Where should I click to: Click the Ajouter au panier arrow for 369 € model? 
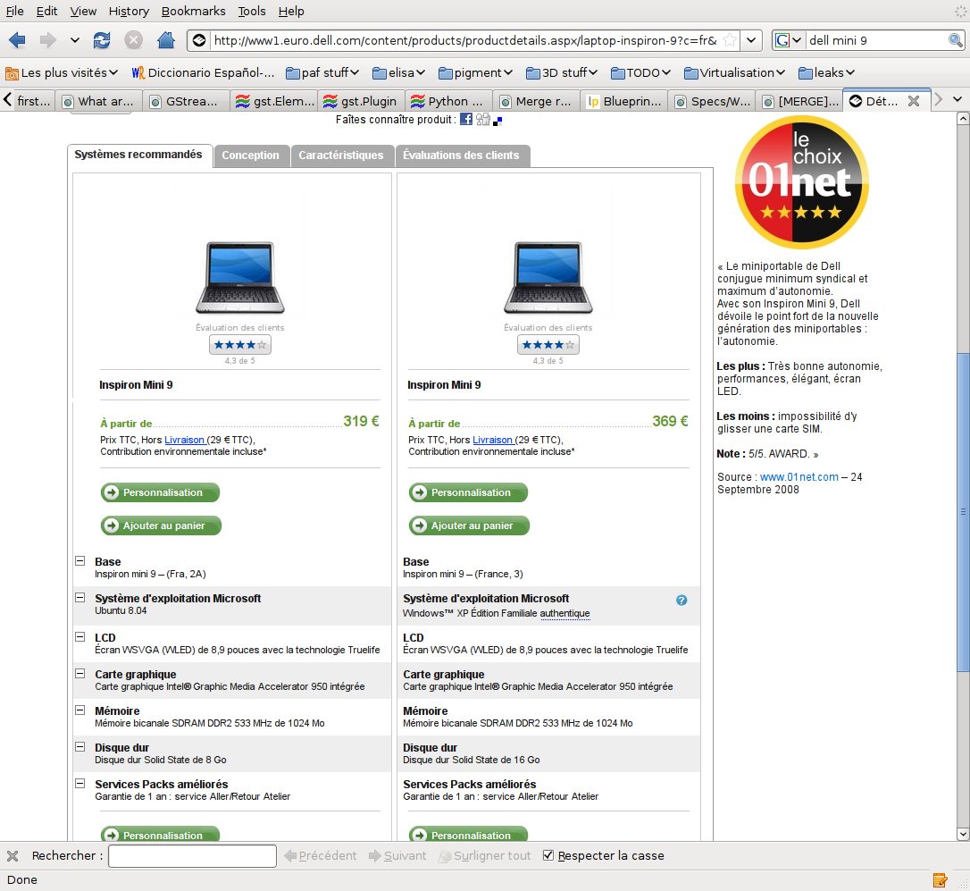tap(420, 525)
